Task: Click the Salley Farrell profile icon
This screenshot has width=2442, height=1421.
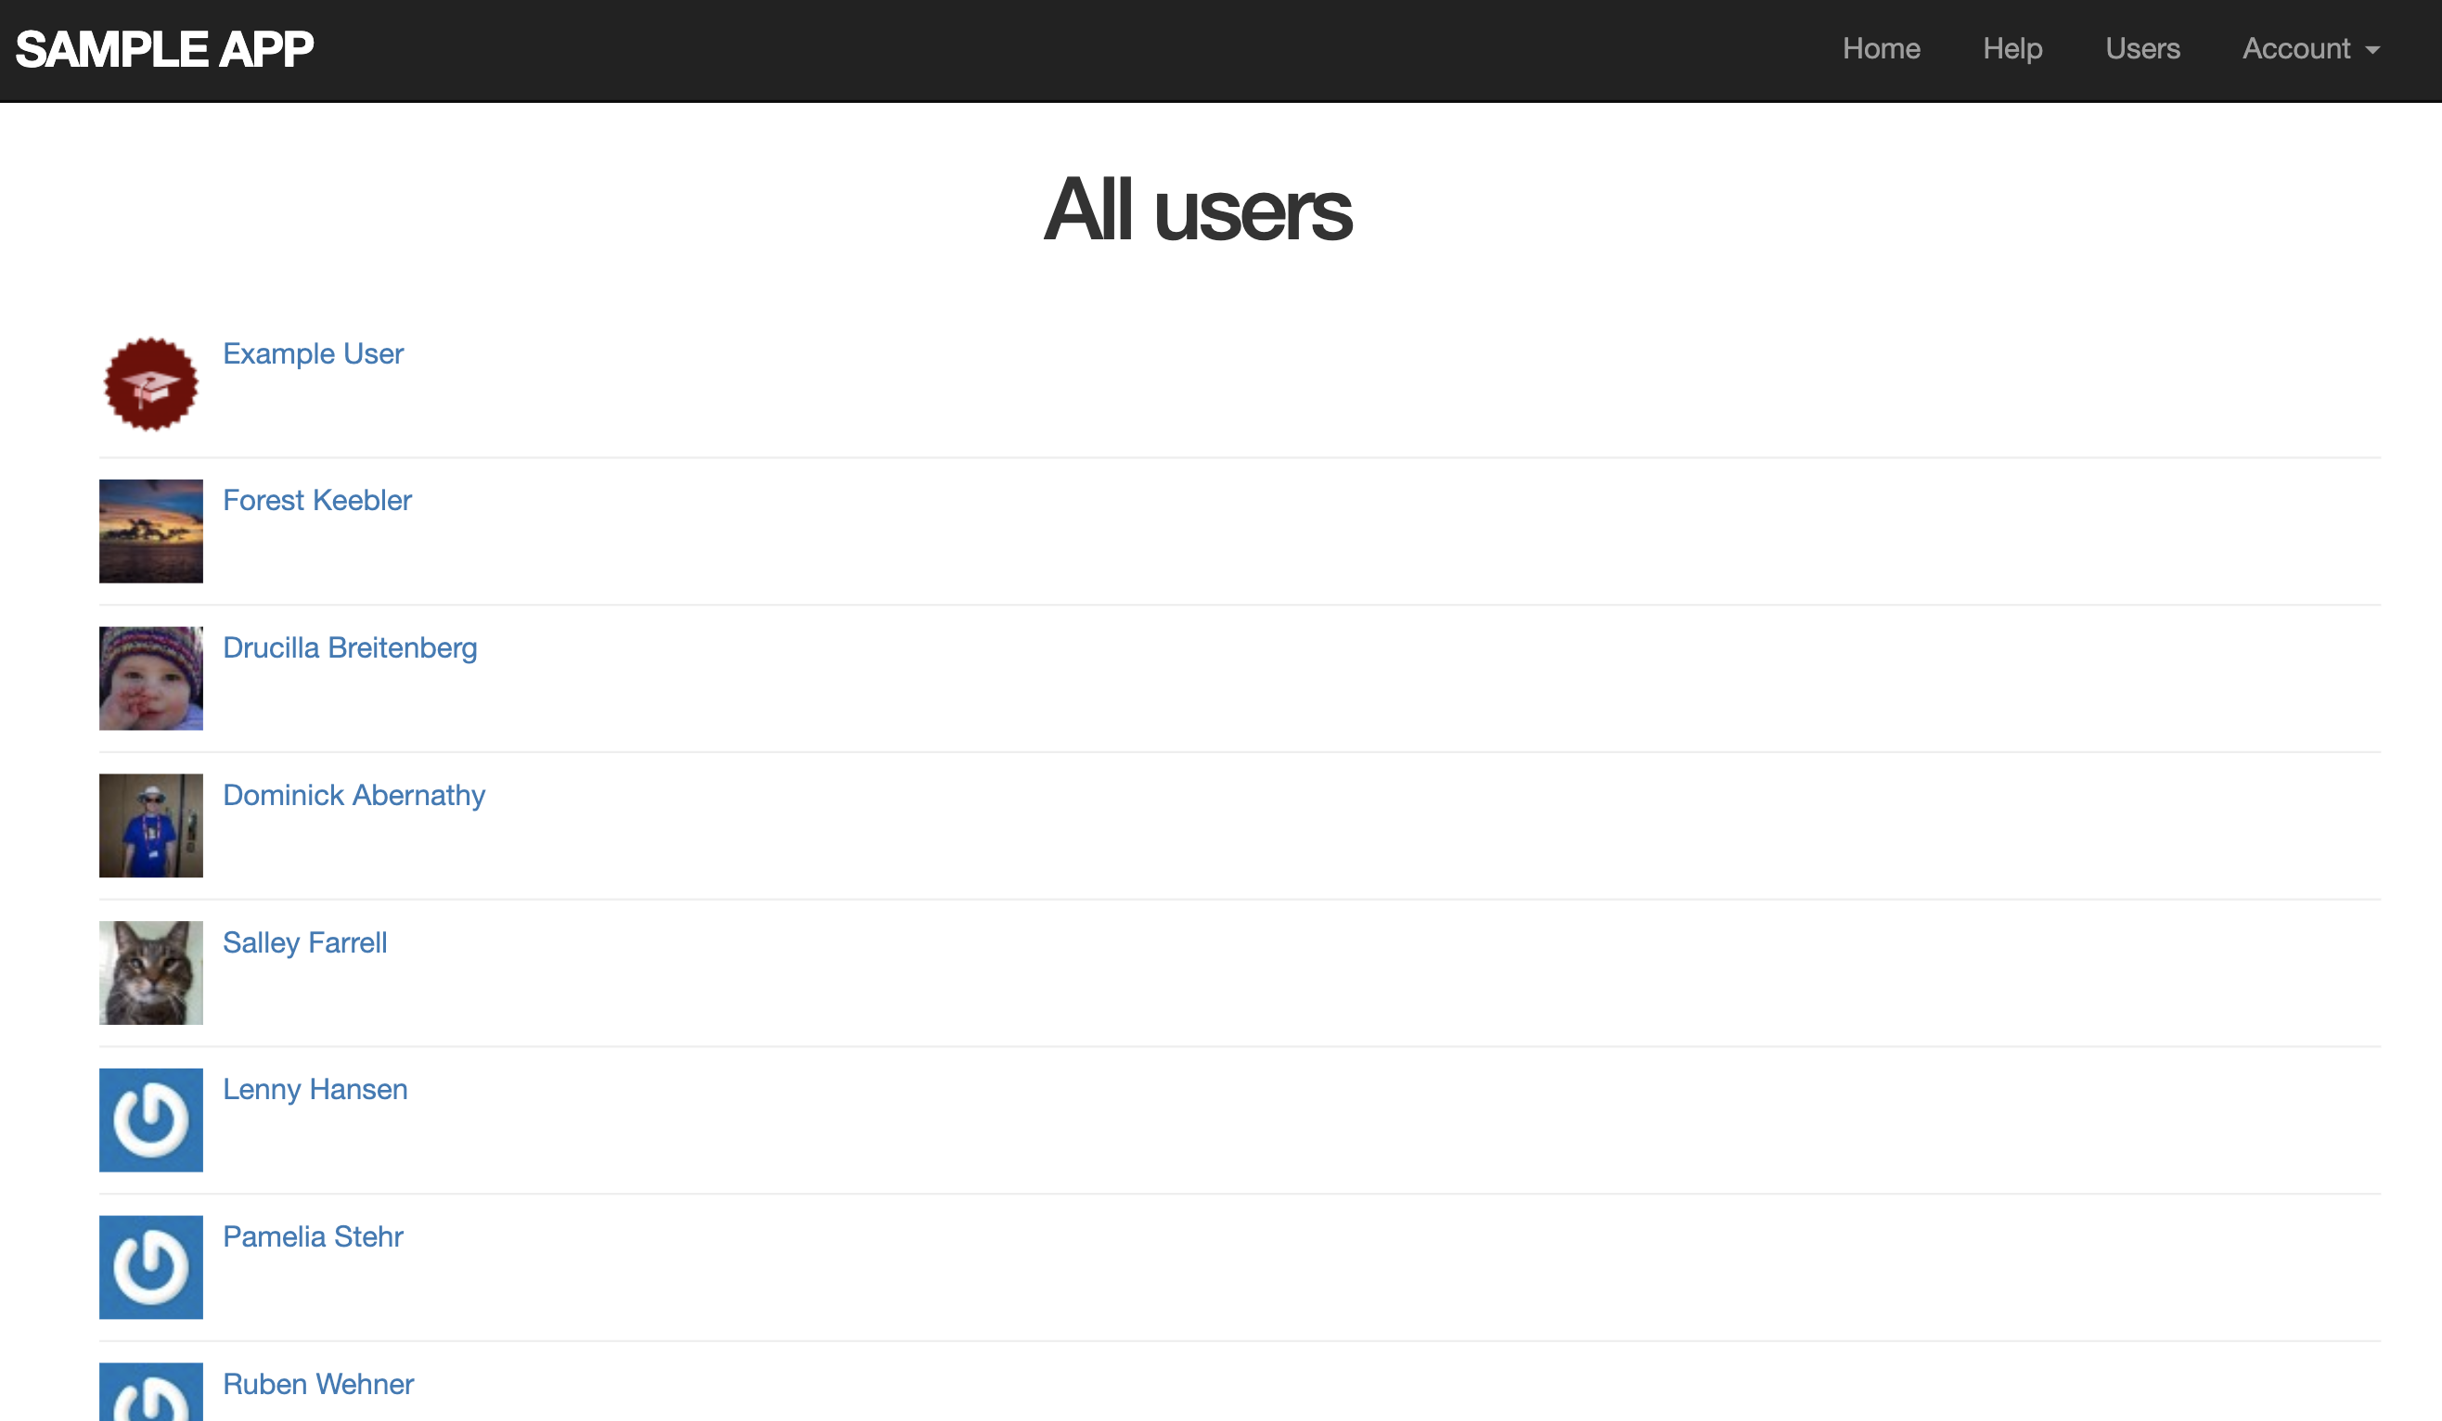Action: coord(150,971)
